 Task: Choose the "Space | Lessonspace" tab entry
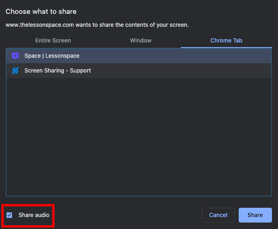(52, 56)
